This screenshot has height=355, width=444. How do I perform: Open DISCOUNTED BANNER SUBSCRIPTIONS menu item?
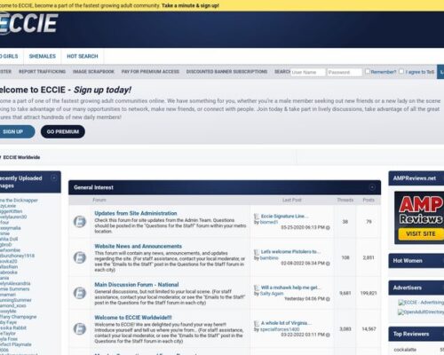click(x=226, y=72)
